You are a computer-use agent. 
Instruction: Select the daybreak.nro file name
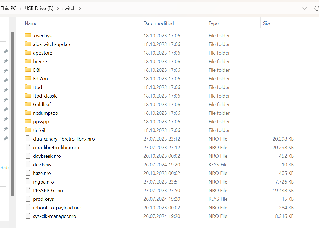[x=47, y=156]
